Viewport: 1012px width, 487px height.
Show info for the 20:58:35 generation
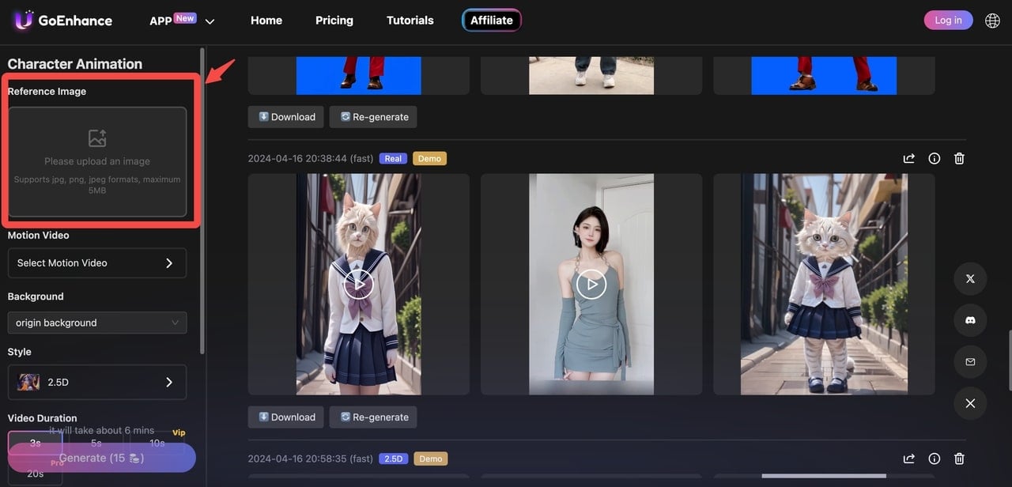935,459
